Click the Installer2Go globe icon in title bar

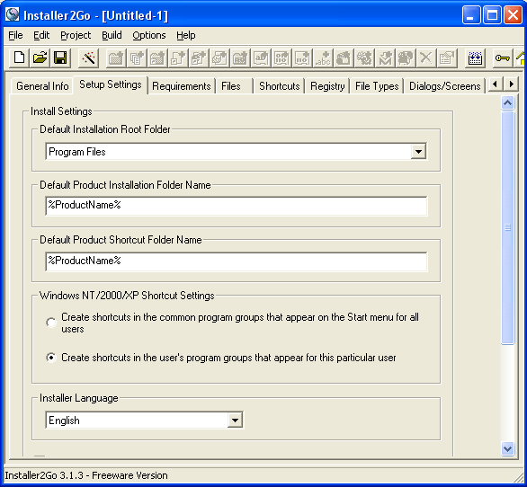pyautogui.click(x=13, y=14)
